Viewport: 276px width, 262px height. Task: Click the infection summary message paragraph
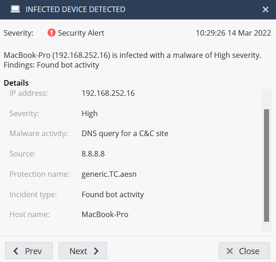coord(132,60)
